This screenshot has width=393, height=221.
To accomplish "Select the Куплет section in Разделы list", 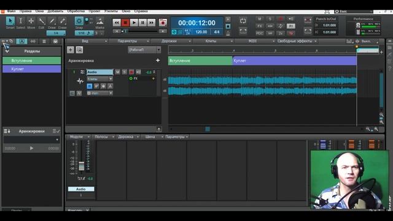I will 31,69.
